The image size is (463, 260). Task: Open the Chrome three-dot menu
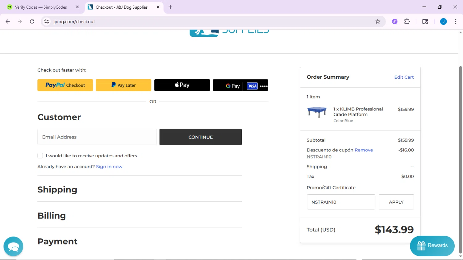[456, 22]
